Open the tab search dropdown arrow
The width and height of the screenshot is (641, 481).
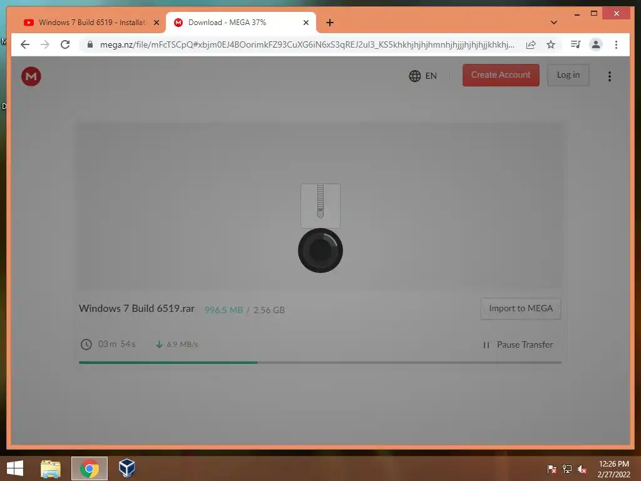coord(553,23)
